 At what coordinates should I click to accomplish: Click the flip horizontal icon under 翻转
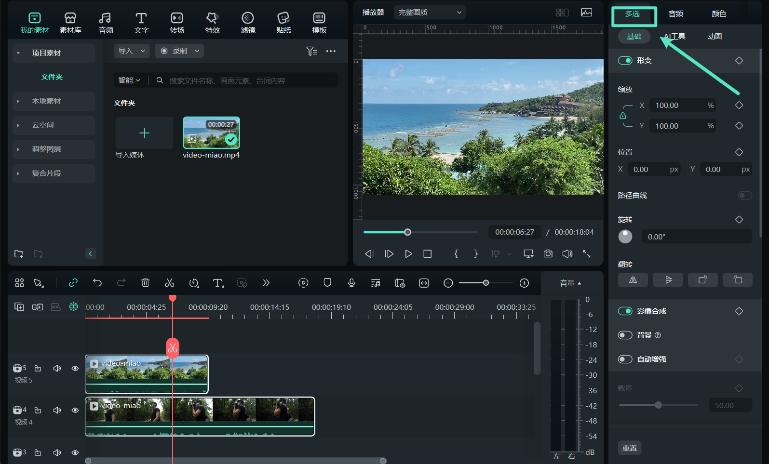tap(633, 280)
